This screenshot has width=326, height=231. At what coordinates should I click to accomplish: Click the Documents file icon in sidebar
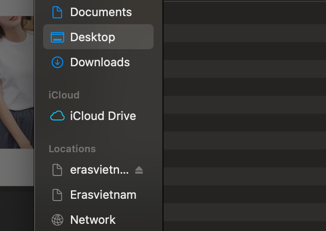(x=57, y=12)
